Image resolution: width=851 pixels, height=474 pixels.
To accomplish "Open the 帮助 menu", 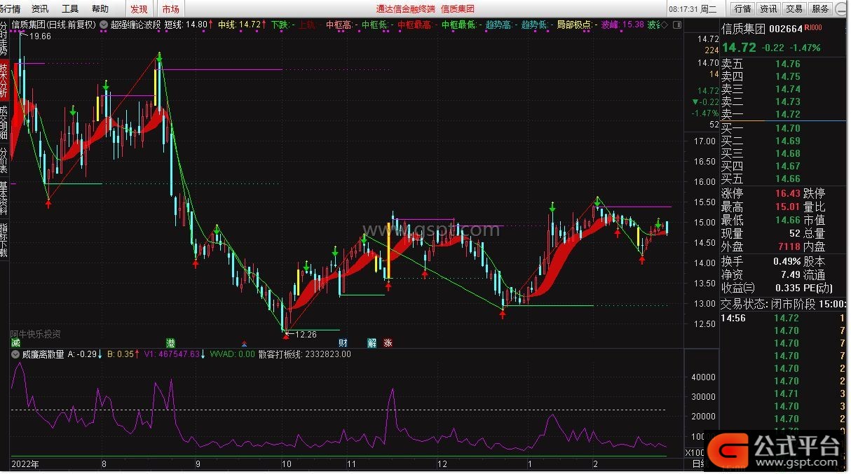I will 100,9.
